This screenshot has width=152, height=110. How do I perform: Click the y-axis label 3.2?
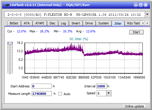pos(21,68)
